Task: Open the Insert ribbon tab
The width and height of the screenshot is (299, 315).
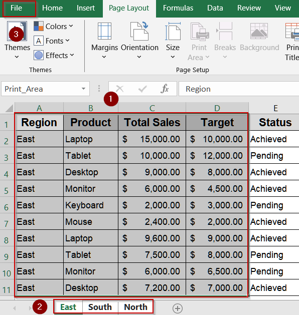Action: 85,8
